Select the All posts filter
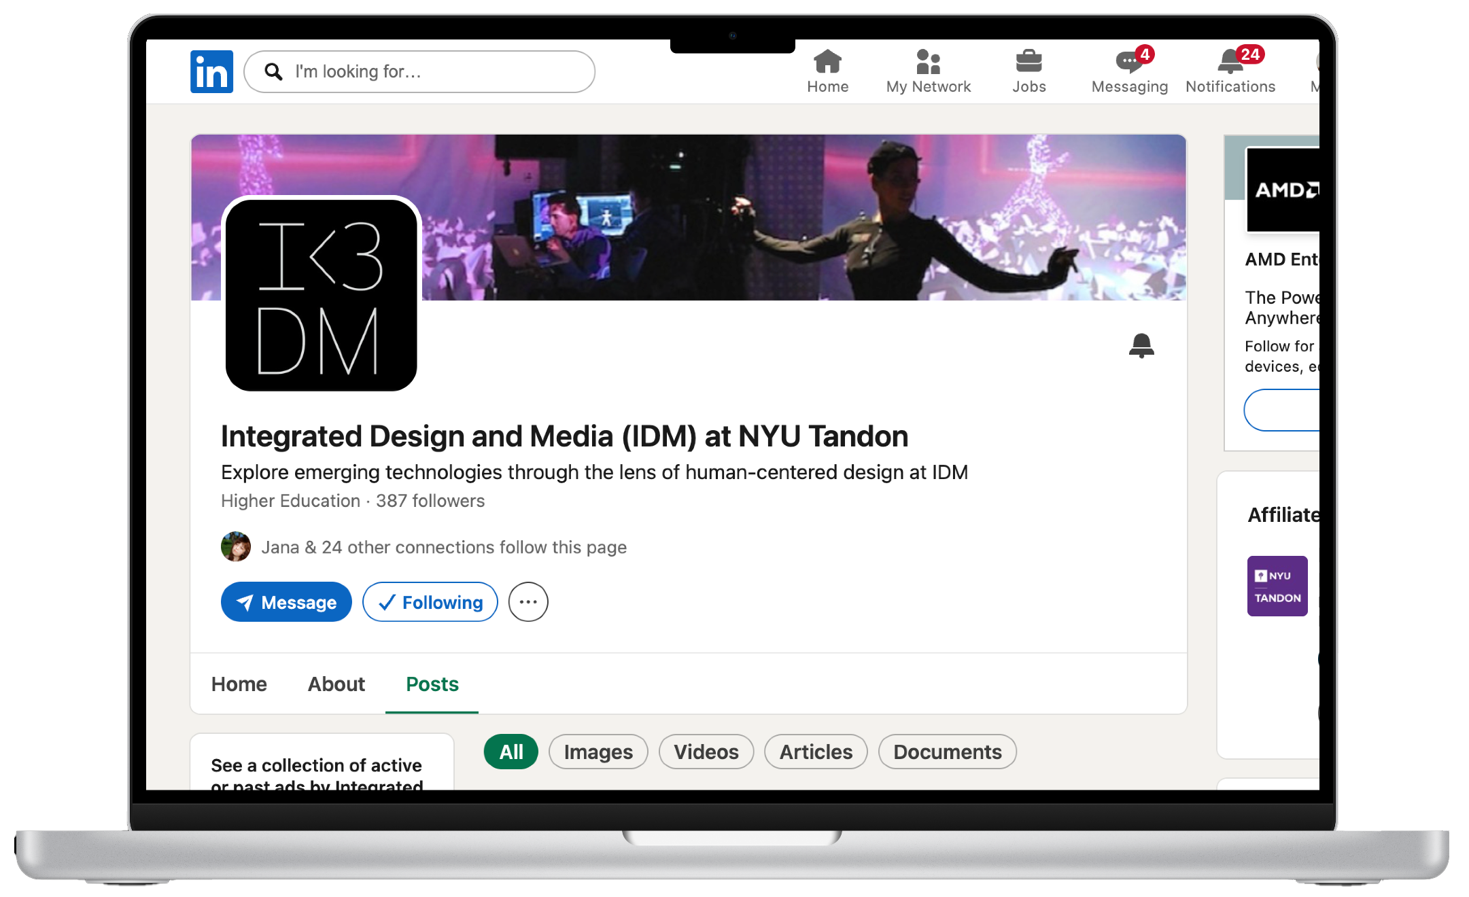 pos(511,752)
